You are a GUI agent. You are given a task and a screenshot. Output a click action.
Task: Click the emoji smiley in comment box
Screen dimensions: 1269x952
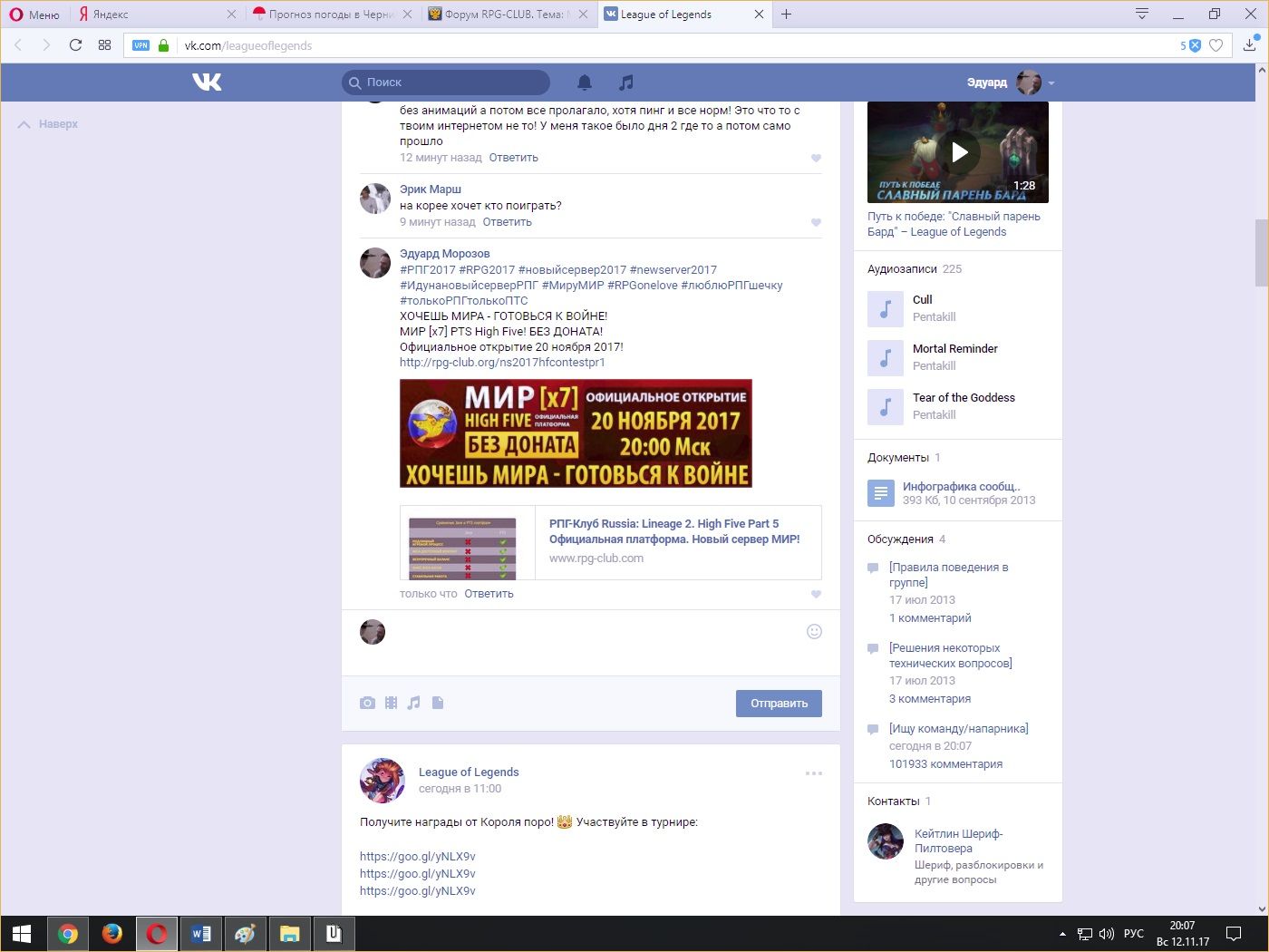tap(814, 632)
